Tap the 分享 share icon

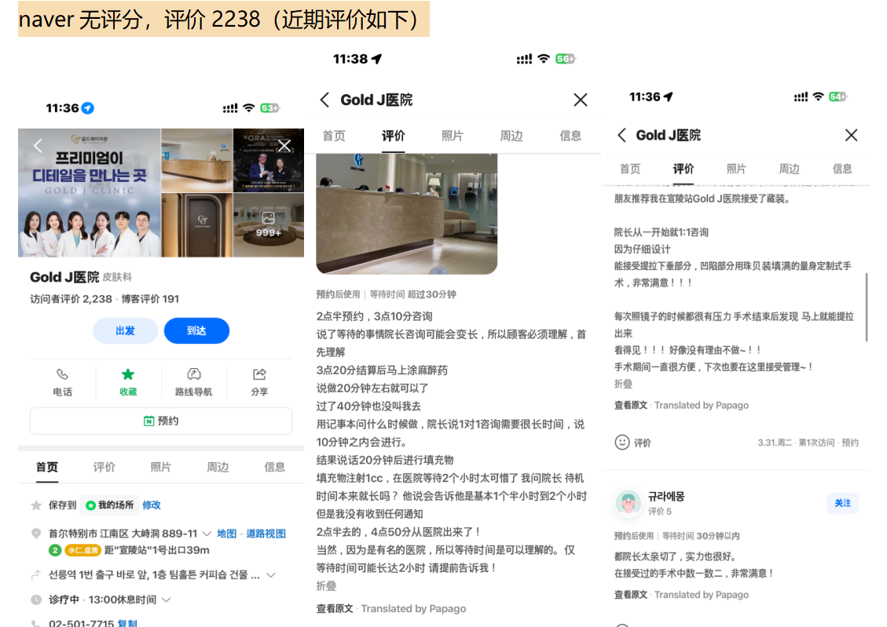click(259, 382)
